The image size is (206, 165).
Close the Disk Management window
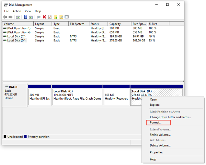179,5
